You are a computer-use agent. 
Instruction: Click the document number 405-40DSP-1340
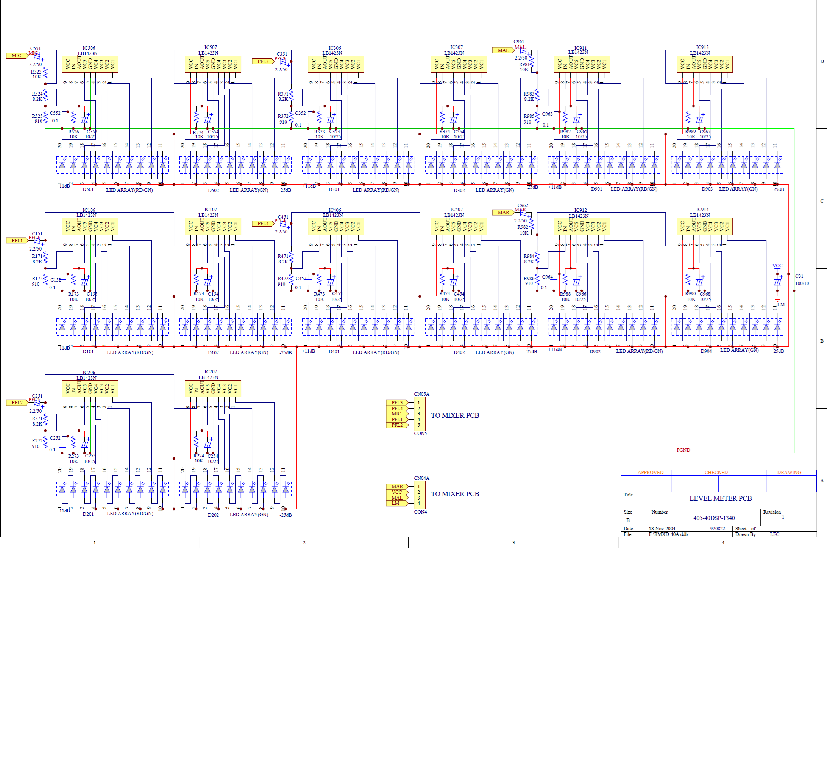(x=714, y=518)
